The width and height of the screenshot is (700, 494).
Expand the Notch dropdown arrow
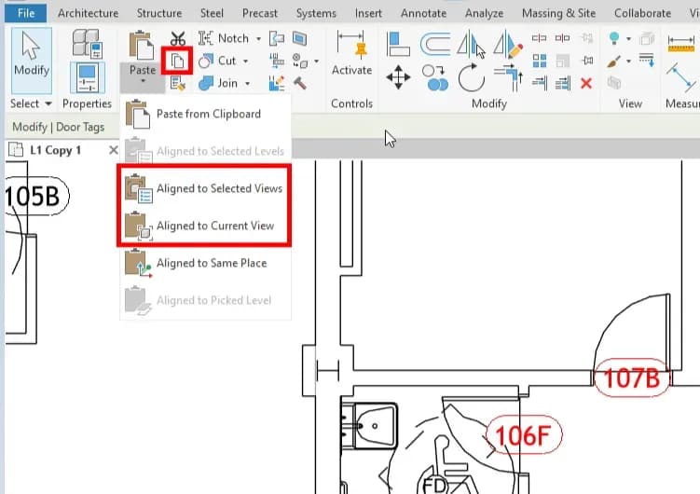[258, 39]
